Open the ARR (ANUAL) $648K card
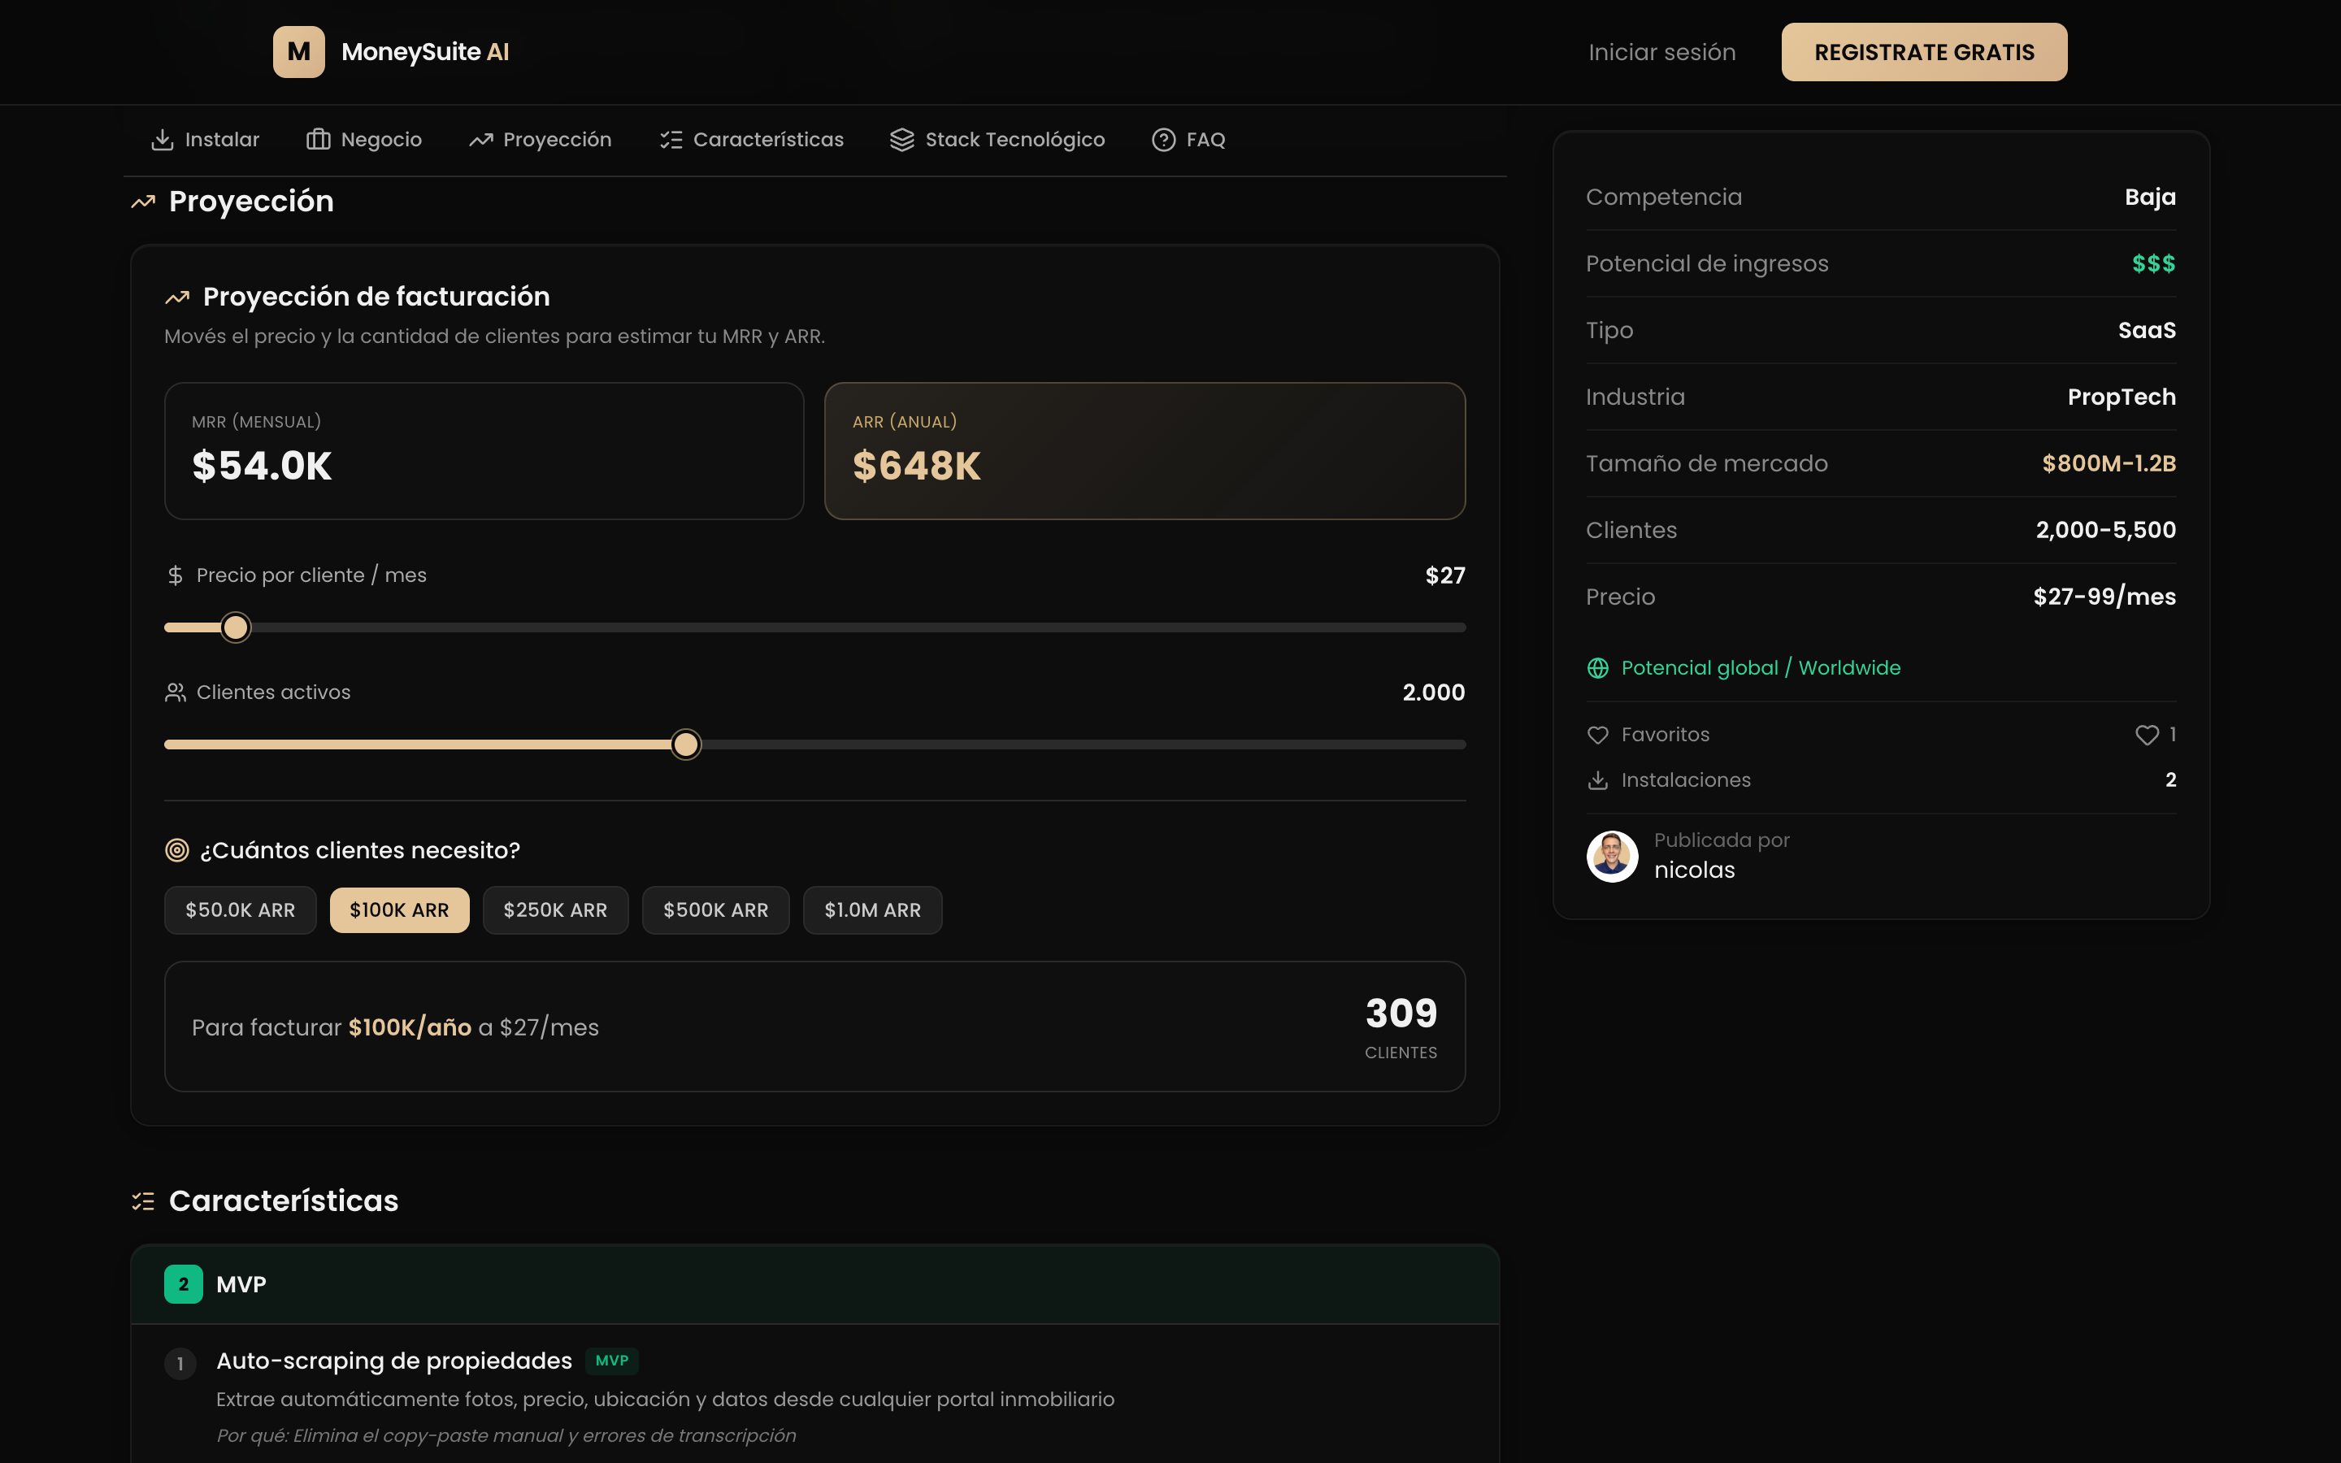 1144,451
